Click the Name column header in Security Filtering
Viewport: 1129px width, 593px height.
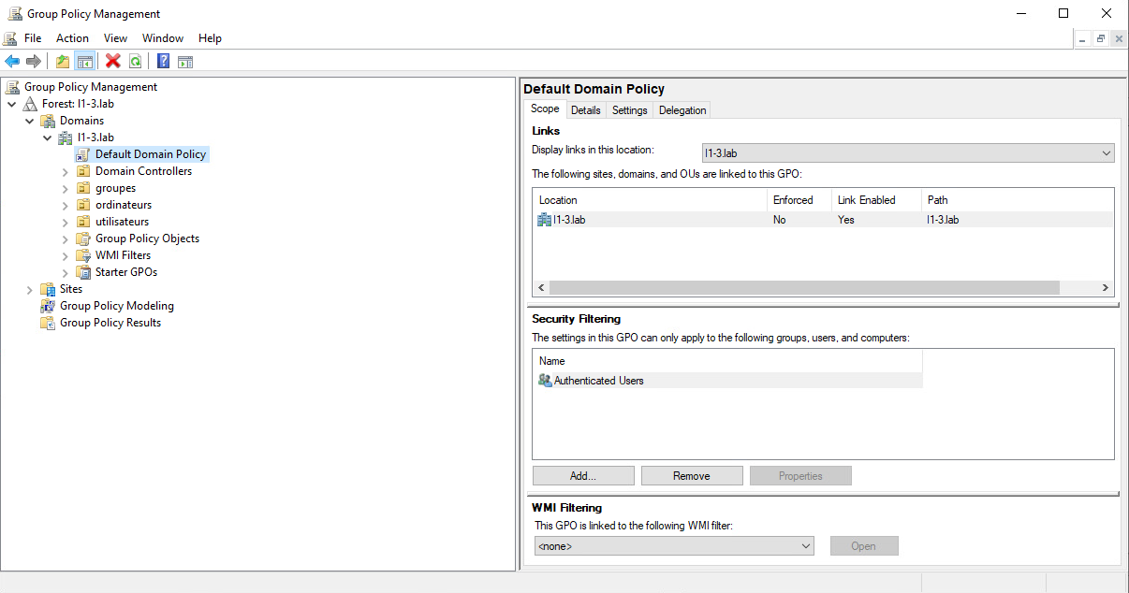727,361
